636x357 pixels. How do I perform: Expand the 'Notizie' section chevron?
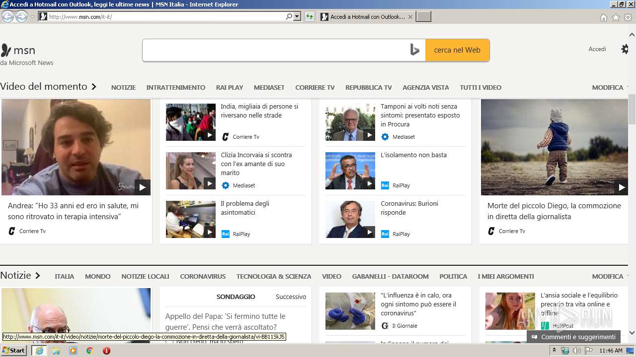point(38,276)
